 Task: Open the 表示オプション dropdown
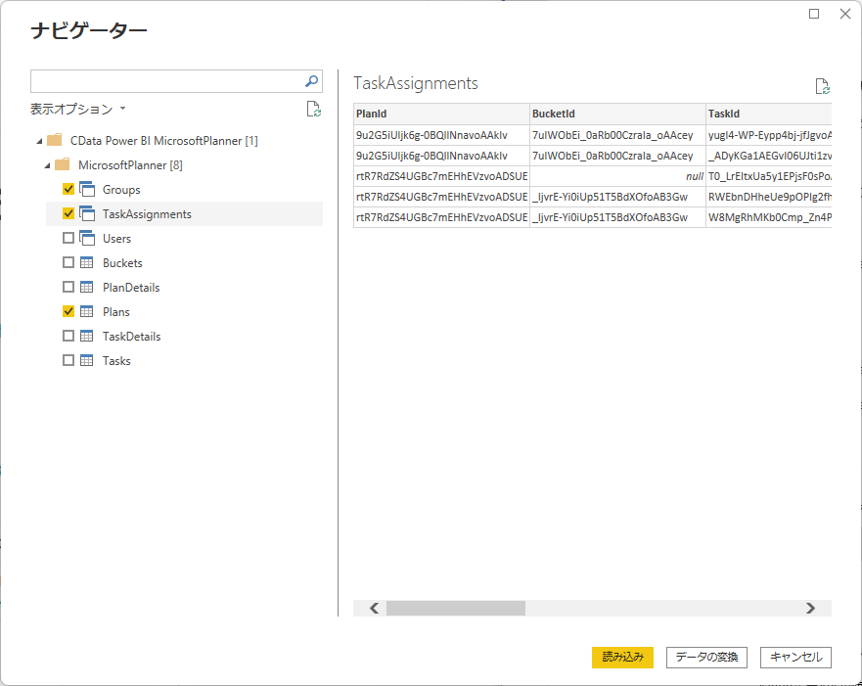tap(78, 109)
